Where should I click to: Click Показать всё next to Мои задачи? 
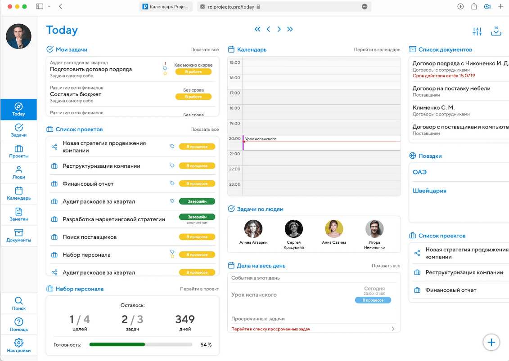204,49
